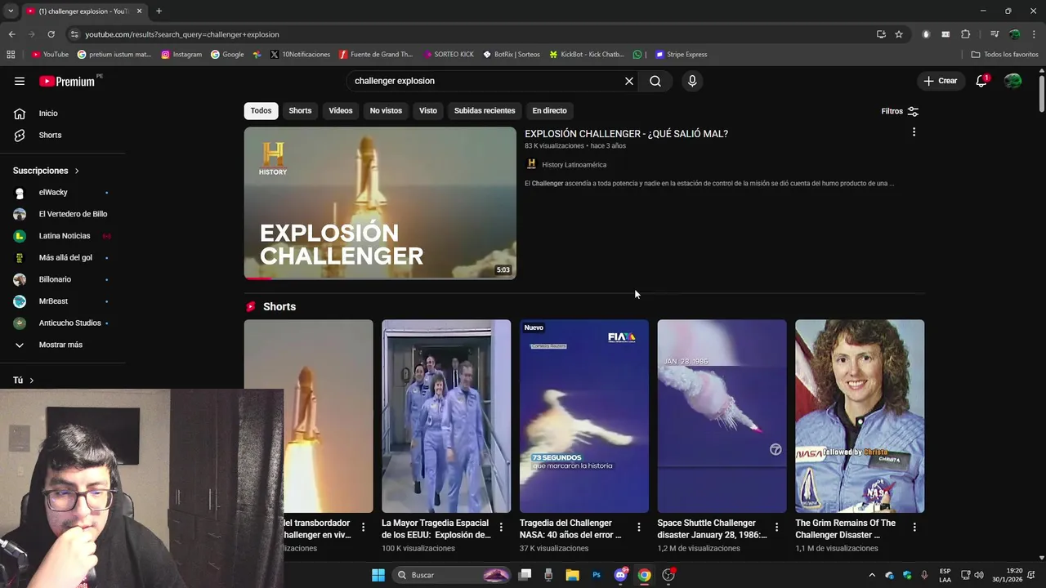Click the YouTube Premium logo
Viewport: 1046px width, 588px height.
(68, 81)
